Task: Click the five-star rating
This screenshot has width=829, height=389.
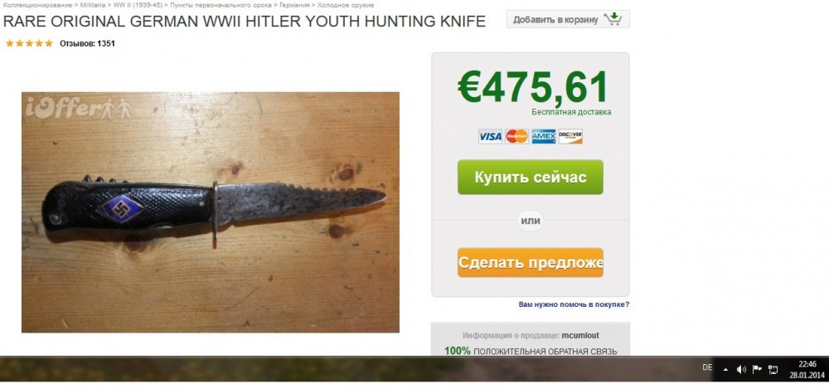Action: (x=29, y=43)
